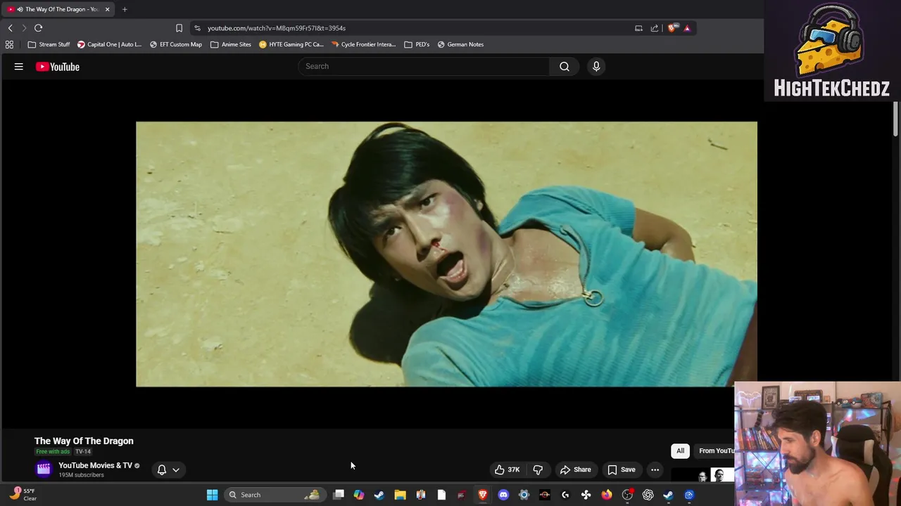The height and width of the screenshot is (506, 901).
Task: Open Firefox from the taskbar
Action: click(607, 495)
